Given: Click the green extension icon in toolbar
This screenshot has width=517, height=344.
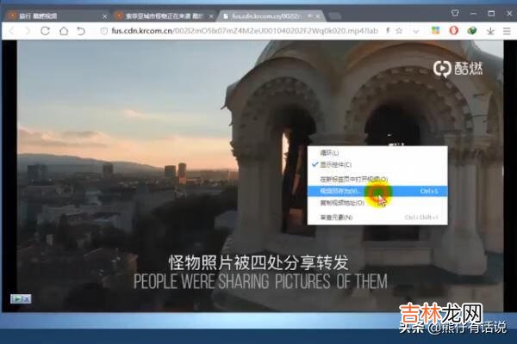Looking at the screenshot, I should click(x=472, y=31).
